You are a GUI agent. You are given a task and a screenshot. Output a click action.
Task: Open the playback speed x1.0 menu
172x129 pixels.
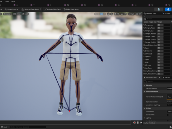click(x=25, y=14)
